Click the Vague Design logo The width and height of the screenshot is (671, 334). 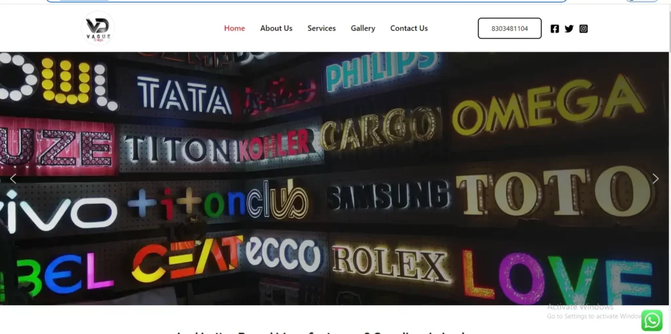coord(98,28)
